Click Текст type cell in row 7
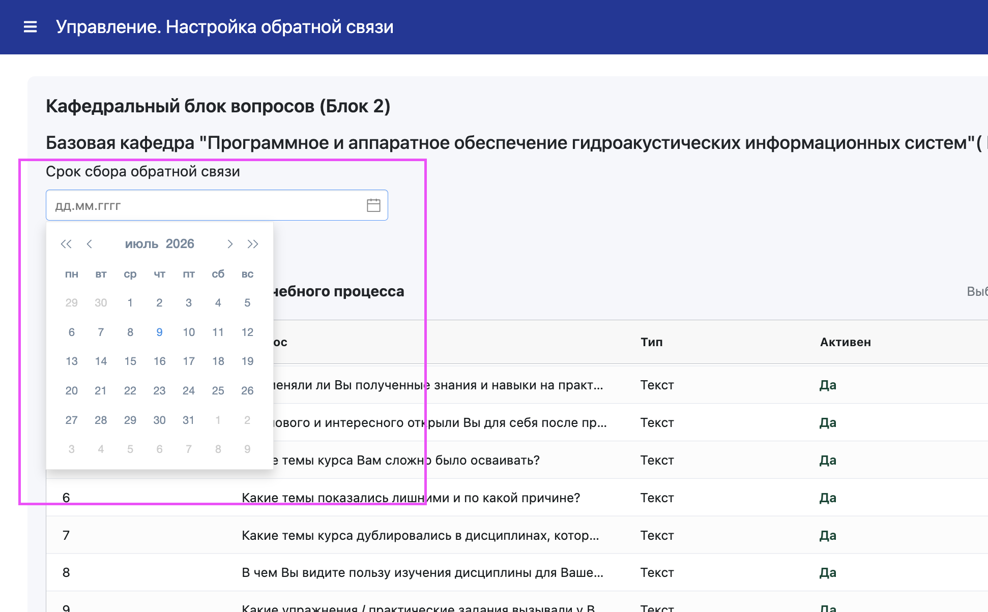Image resolution: width=988 pixels, height=612 pixels. pyautogui.click(x=657, y=535)
